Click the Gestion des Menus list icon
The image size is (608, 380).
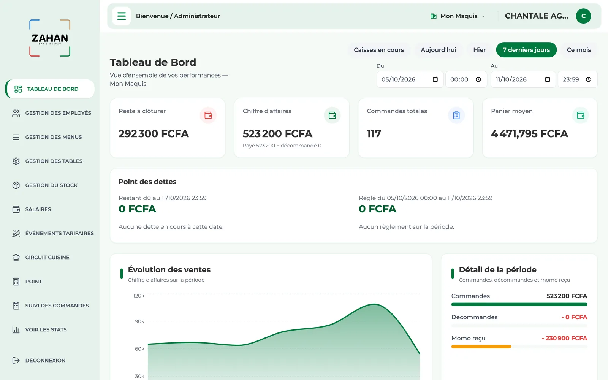click(x=16, y=137)
